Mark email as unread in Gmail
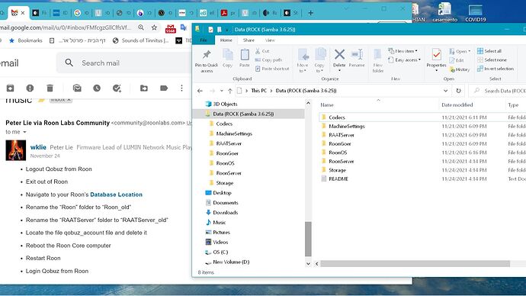526x296 pixels. 77,88
